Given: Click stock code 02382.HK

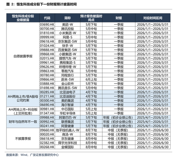Looking at the screenshot, I should coord(47,143).
